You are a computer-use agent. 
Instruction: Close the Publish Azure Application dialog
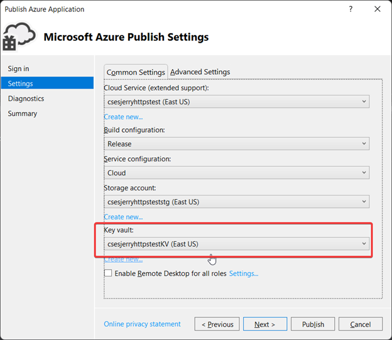(378, 9)
